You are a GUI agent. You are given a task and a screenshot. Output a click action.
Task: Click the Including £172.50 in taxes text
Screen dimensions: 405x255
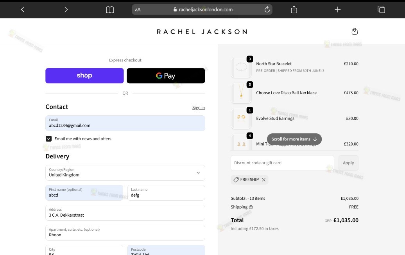coord(254,229)
